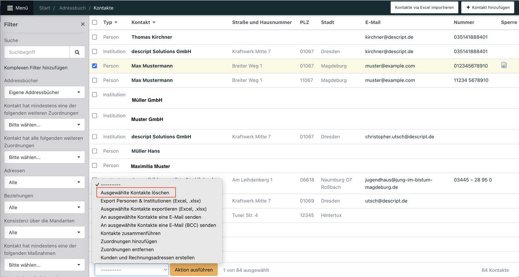Select checkbox for descript Solutions GmbH kirchner row
The height and width of the screenshot is (277, 519).
click(x=95, y=51)
